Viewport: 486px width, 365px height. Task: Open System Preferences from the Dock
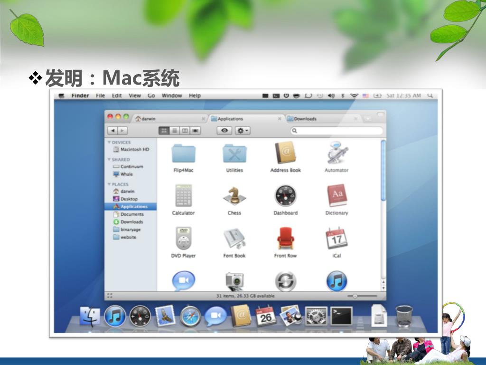(x=316, y=316)
